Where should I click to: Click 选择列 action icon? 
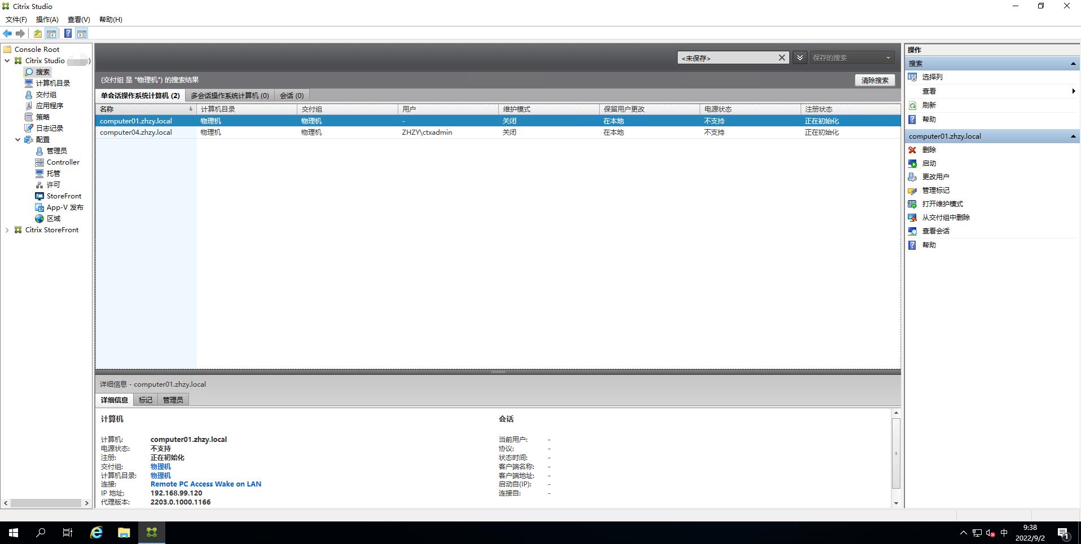pos(912,77)
